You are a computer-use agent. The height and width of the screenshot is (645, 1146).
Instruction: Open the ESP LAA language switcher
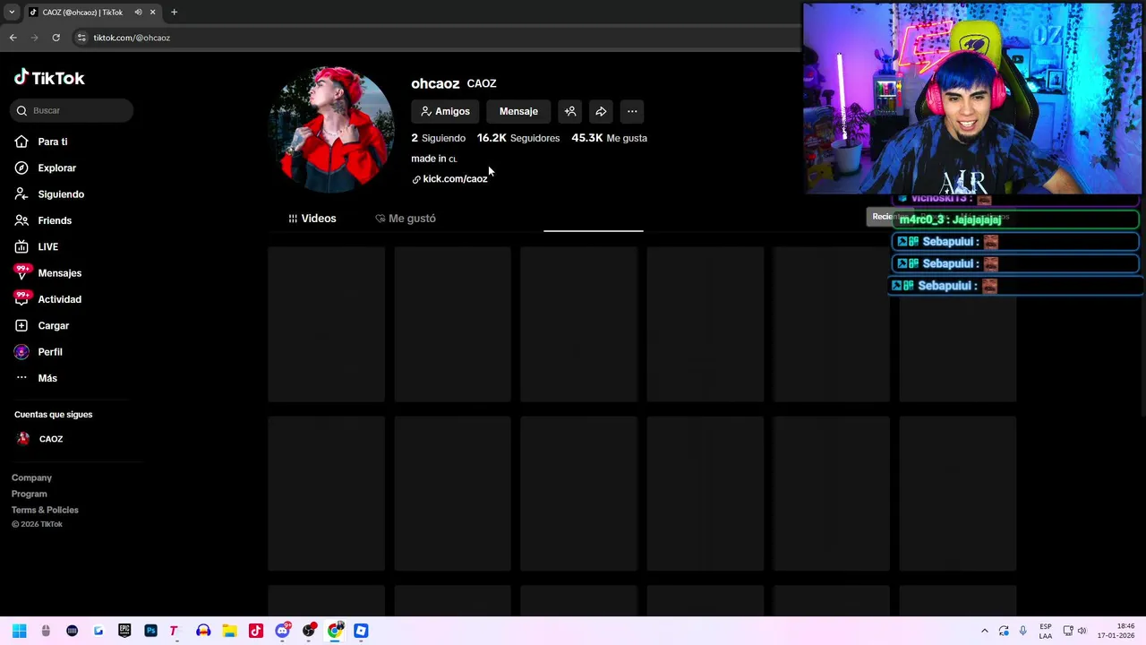coord(1046,631)
